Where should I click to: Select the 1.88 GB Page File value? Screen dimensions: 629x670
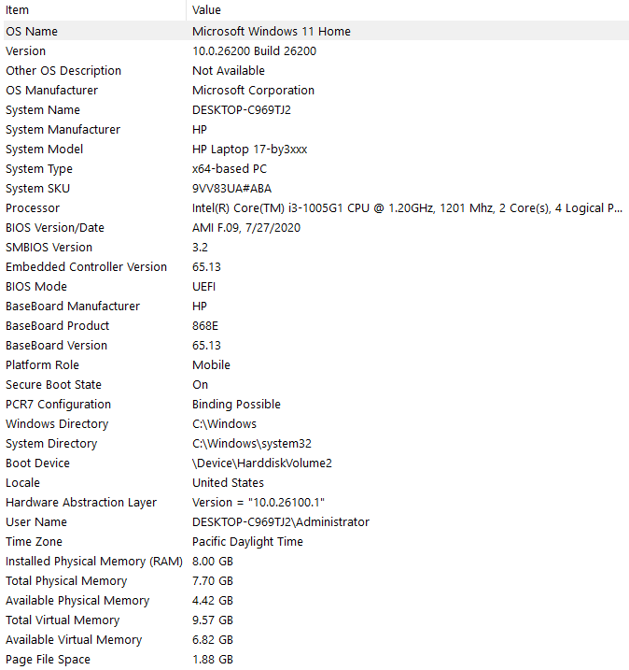pyautogui.click(x=213, y=660)
